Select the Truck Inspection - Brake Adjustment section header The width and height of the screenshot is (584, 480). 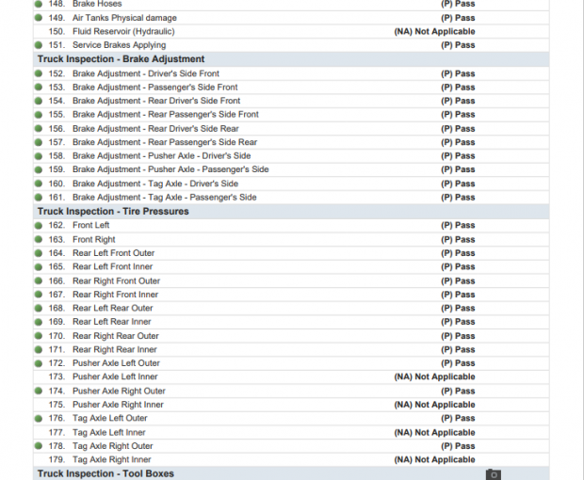tap(121, 59)
